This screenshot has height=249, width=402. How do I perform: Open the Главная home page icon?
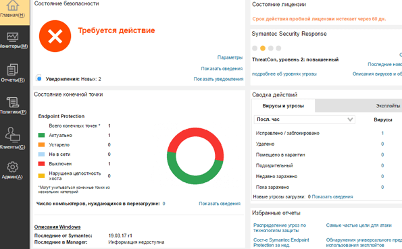[13, 5]
